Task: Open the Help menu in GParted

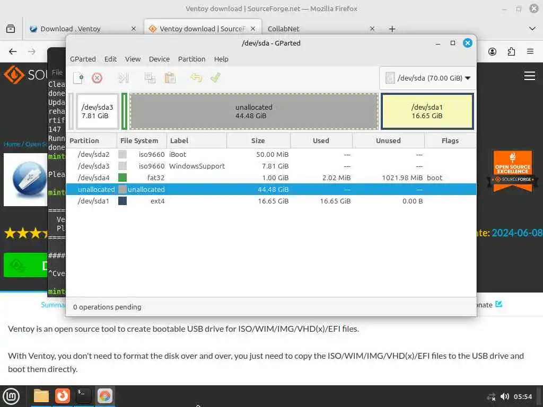Action: tap(221, 59)
